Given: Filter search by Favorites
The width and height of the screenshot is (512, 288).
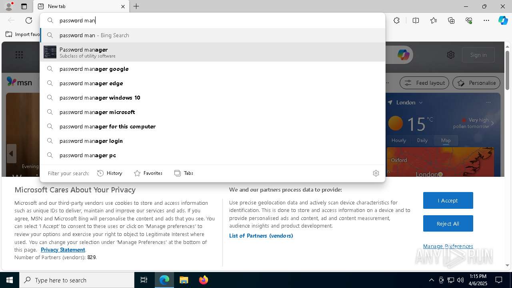Looking at the screenshot, I should pyautogui.click(x=148, y=173).
